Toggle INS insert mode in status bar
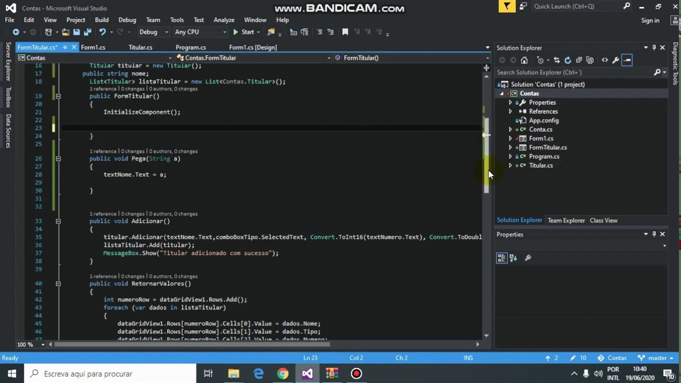Screen dimensions: 681x383 468,358
